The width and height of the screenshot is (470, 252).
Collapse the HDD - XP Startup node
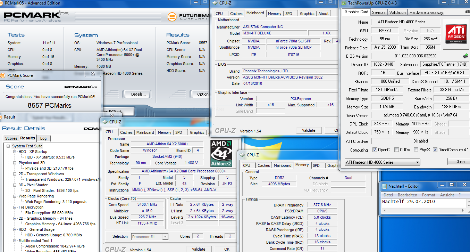tap(15, 152)
